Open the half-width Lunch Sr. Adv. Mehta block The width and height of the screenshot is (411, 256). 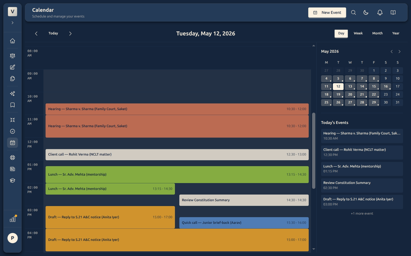click(x=110, y=189)
